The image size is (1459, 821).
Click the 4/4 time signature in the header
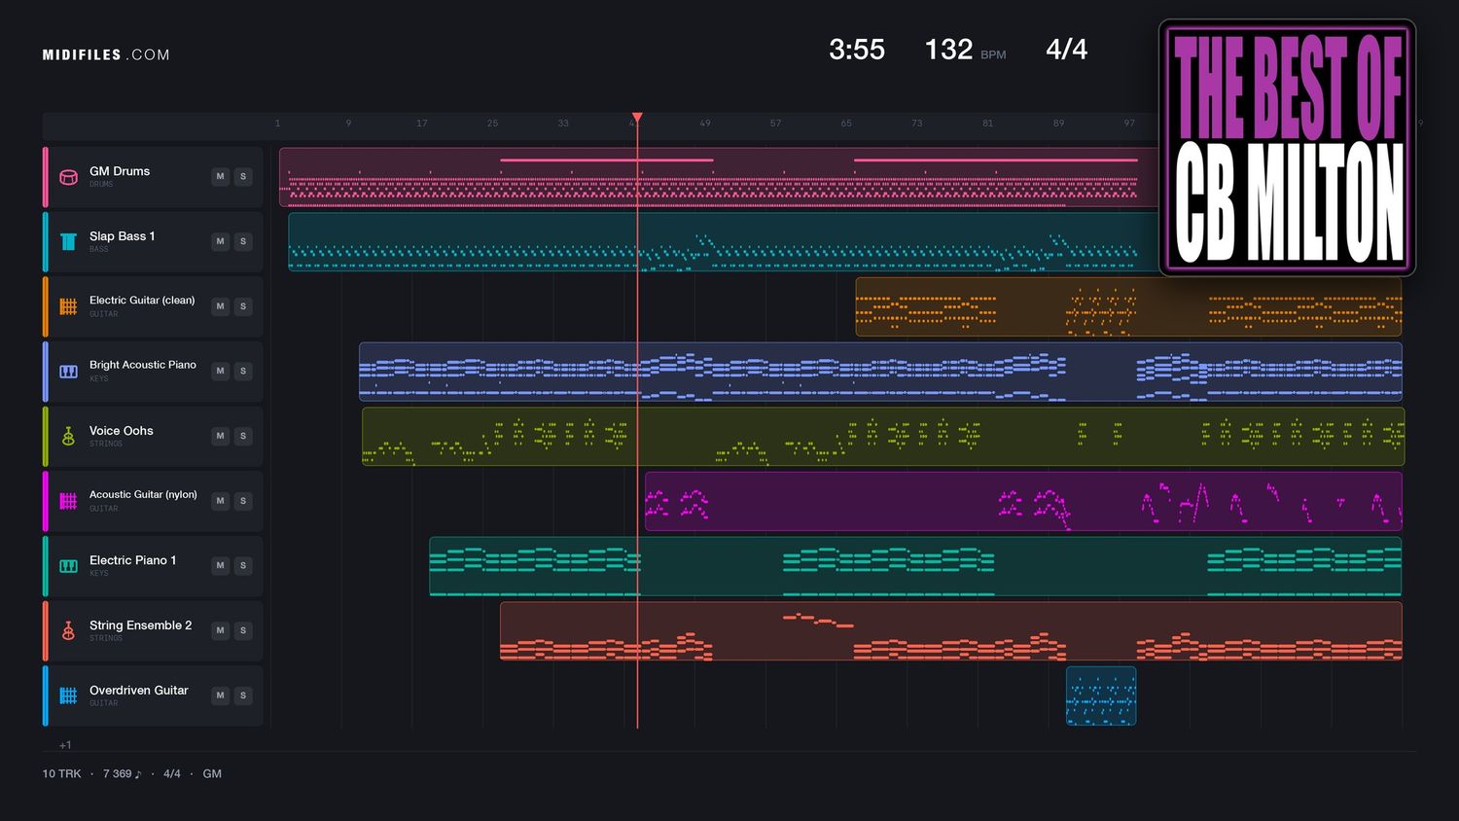[x=1067, y=50]
